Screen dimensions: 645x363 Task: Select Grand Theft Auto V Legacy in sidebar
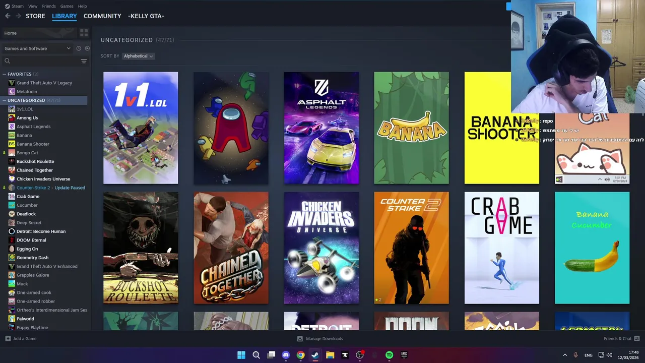(44, 83)
